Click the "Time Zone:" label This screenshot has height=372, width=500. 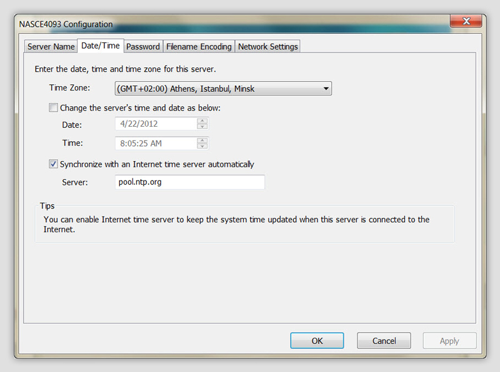pos(69,87)
